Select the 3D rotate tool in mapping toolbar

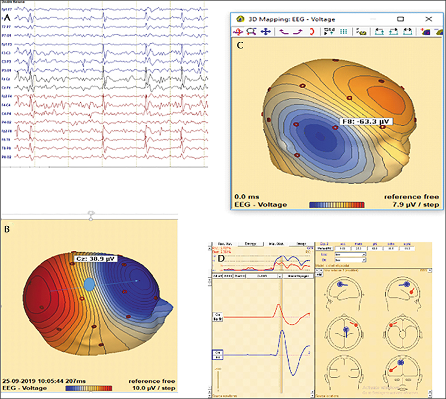click(238, 32)
